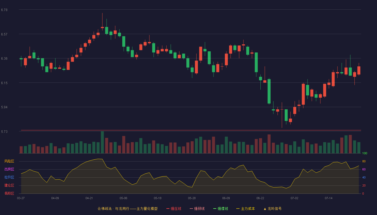Click the 6.36 price axis label
The height and width of the screenshot is (215, 377).
[4, 59]
